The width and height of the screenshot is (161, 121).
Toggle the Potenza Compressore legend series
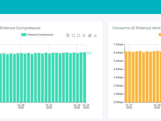(x=37, y=35)
